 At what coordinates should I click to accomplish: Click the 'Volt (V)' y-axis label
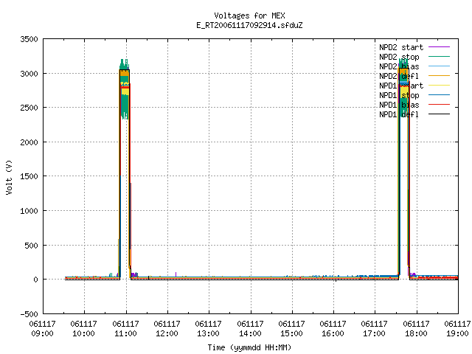pyautogui.click(x=9, y=177)
